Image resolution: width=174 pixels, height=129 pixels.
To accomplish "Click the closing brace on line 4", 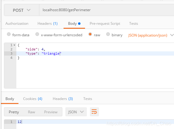I will [18, 58].
